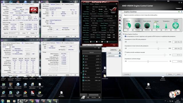Open help in AMD Control Center

click(182, 12)
